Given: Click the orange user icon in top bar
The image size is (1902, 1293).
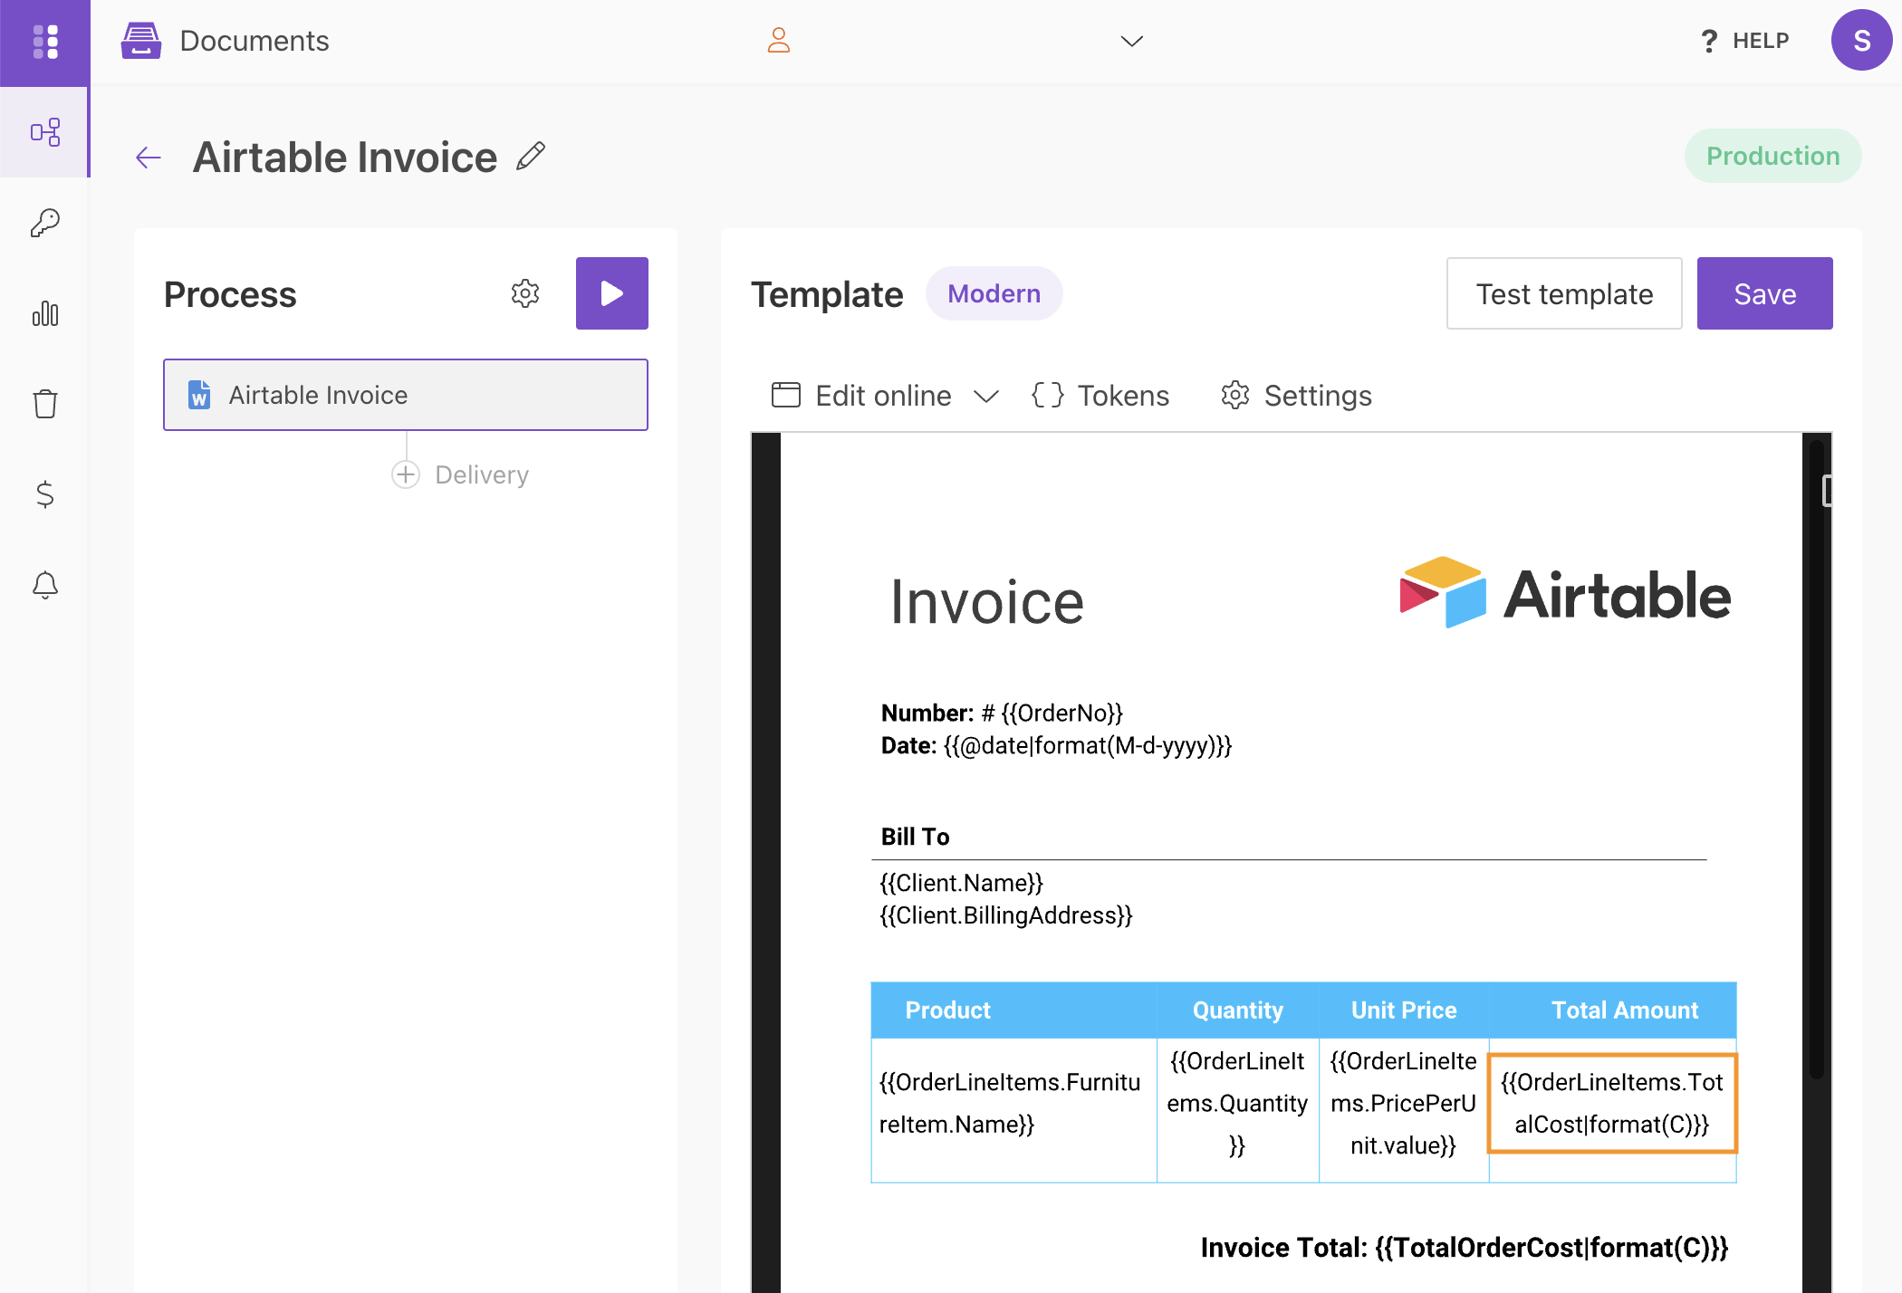Looking at the screenshot, I should [x=778, y=40].
